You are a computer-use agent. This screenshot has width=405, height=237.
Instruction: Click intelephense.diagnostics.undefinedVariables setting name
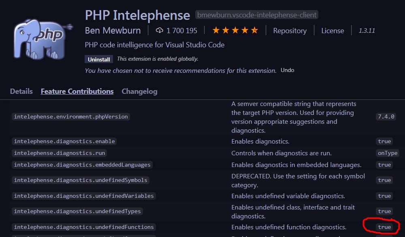pyautogui.click(x=84, y=196)
